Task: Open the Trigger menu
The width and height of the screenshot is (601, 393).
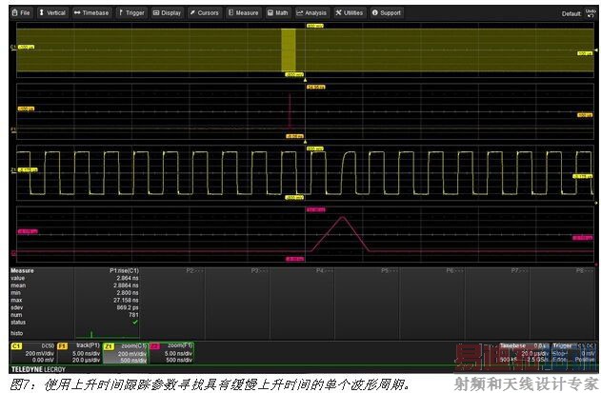Action: 131,12
